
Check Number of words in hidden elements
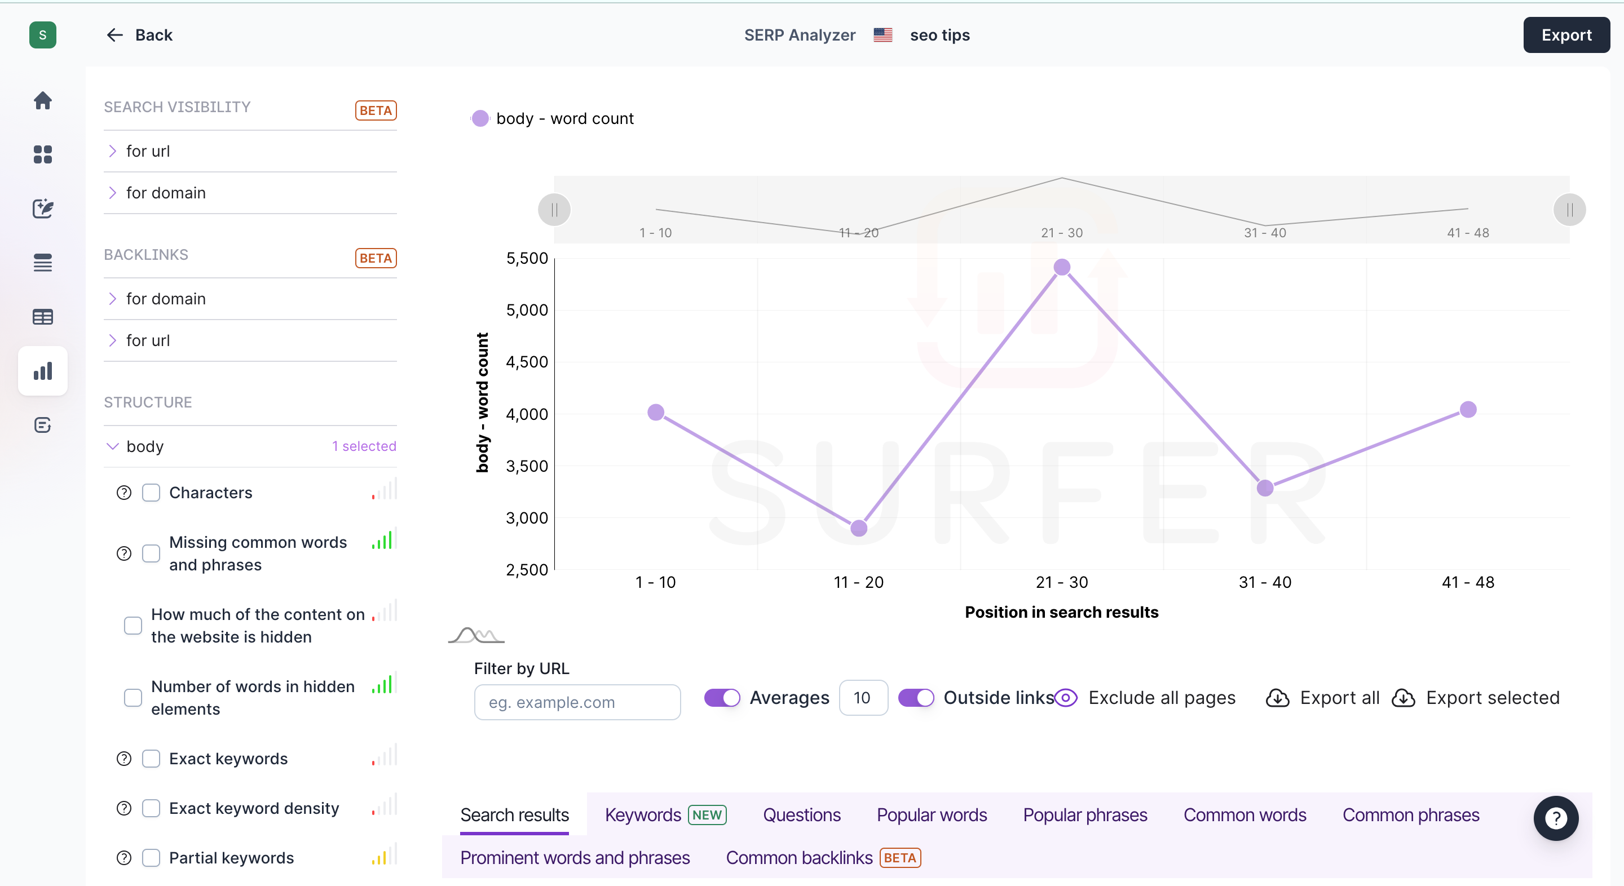click(x=133, y=697)
